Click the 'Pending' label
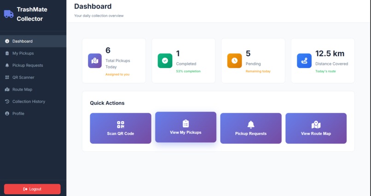The height and width of the screenshot is (196, 371). coord(253,64)
